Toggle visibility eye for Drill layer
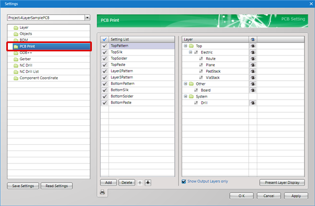Screen dimensions: 315x206 (x=253, y=103)
